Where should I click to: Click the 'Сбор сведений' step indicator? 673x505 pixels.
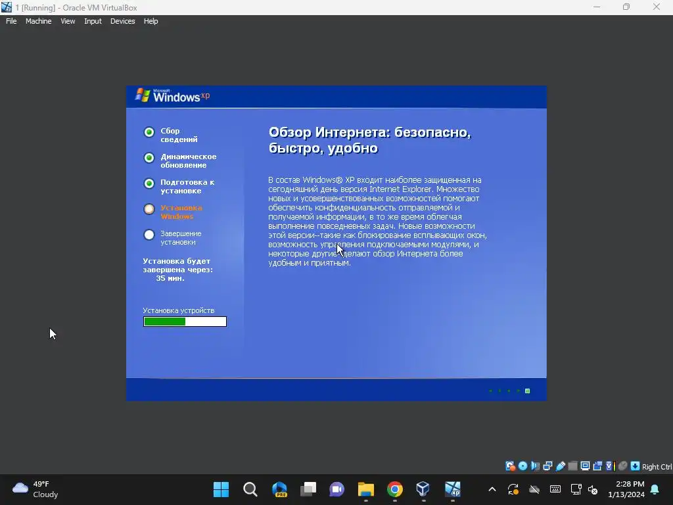[149, 132]
